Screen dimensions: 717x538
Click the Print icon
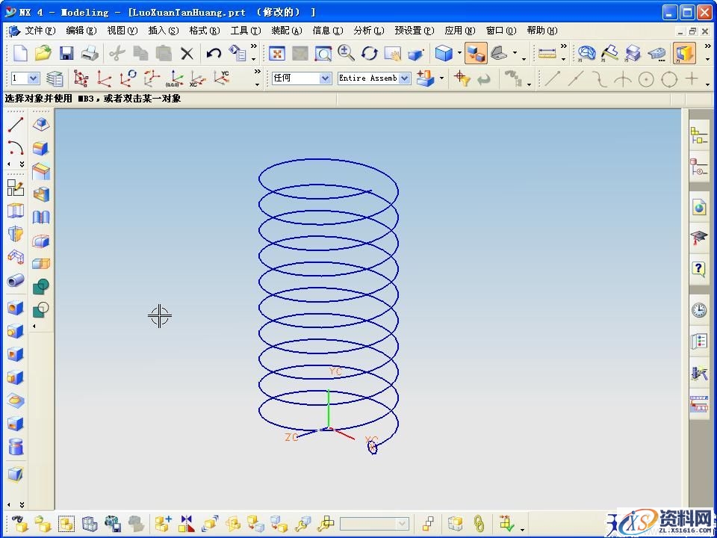(x=90, y=53)
